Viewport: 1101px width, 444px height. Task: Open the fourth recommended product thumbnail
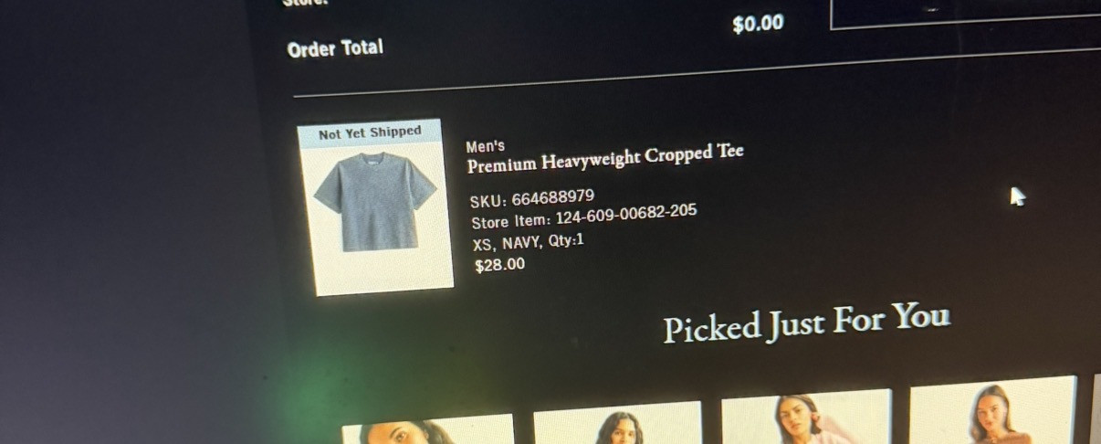click(x=993, y=410)
